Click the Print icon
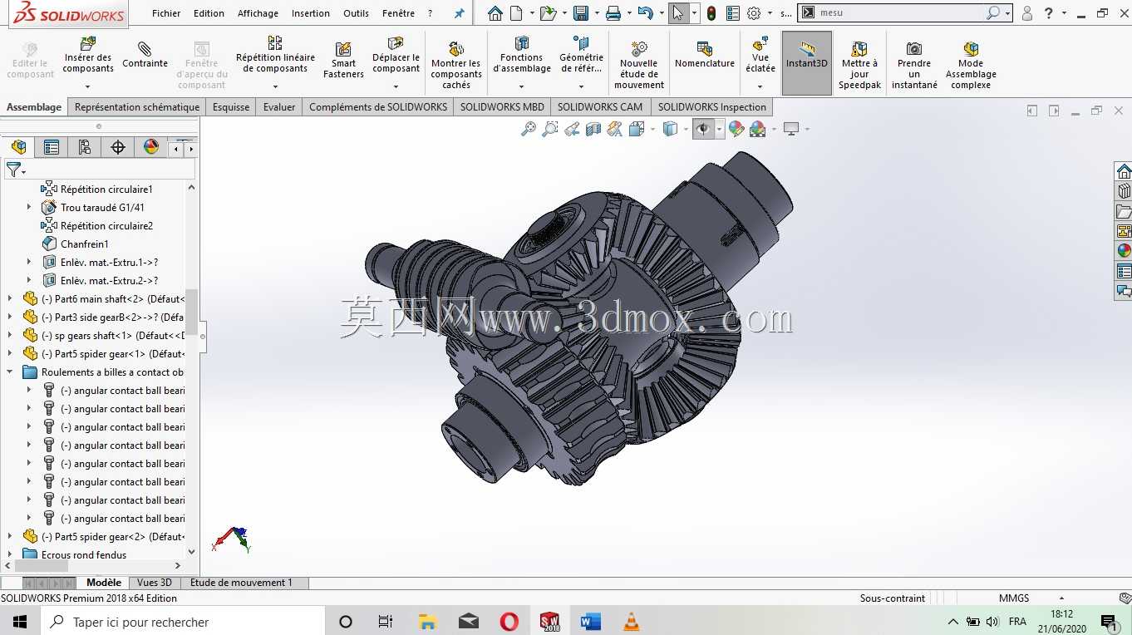This screenshot has width=1132, height=635. point(613,13)
